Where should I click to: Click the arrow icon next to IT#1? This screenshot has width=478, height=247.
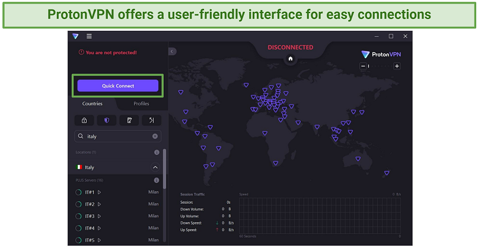pyautogui.click(x=100, y=192)
